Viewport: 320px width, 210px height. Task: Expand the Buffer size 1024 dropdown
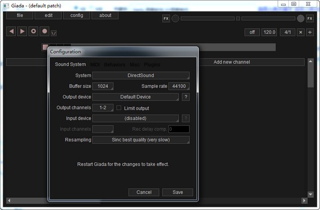103,86
